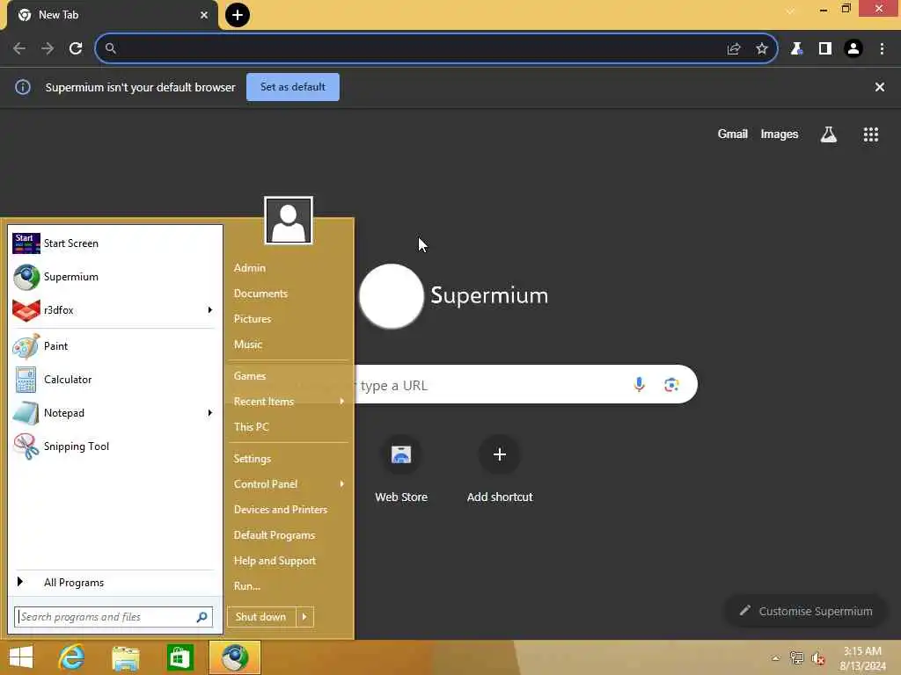Expand the Notepad jump list arrow
Image resolution: width=901 pixels, height=675 pixels.
(x=209, y=413)
